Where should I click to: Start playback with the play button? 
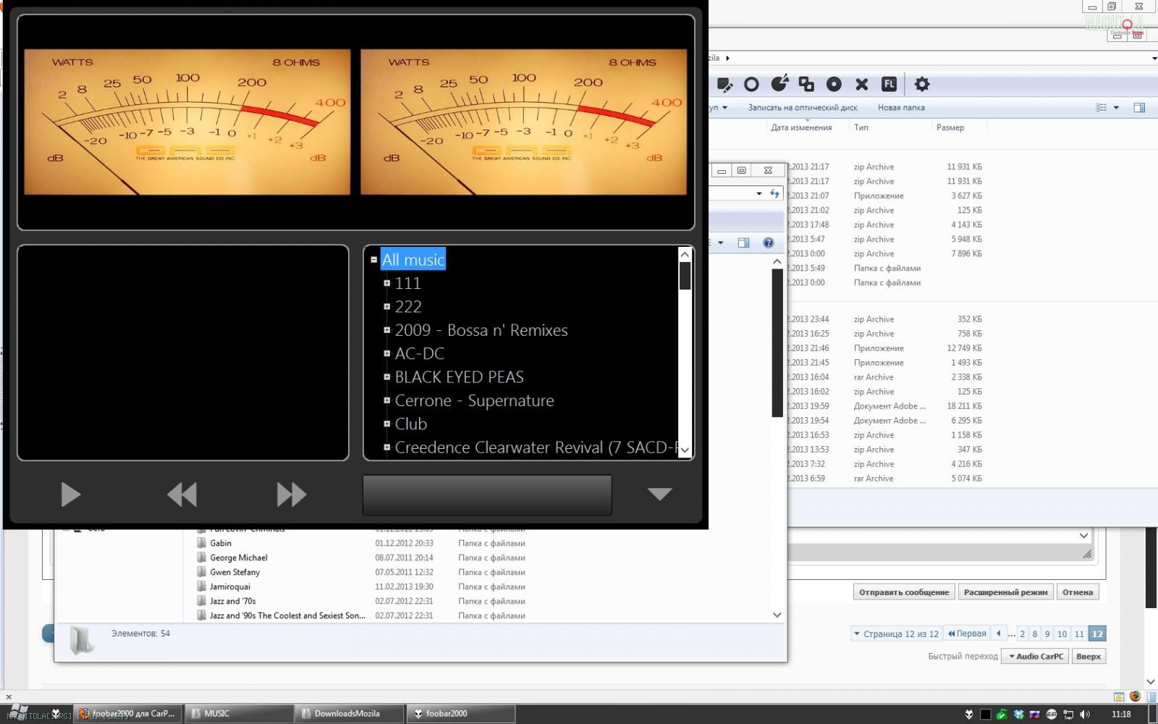(70, 494)
